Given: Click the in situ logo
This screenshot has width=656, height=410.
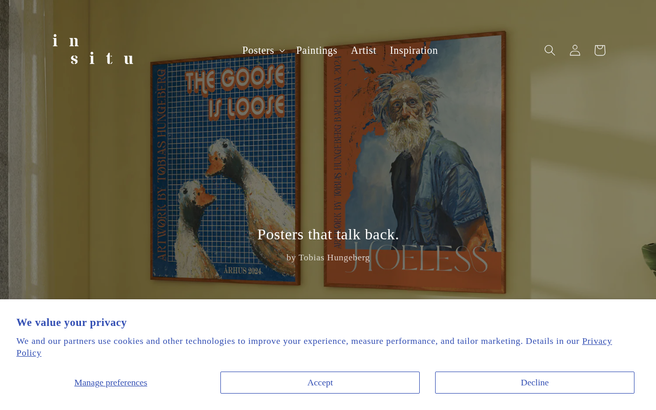Looking at the screenshot, I should pos(93,50).
